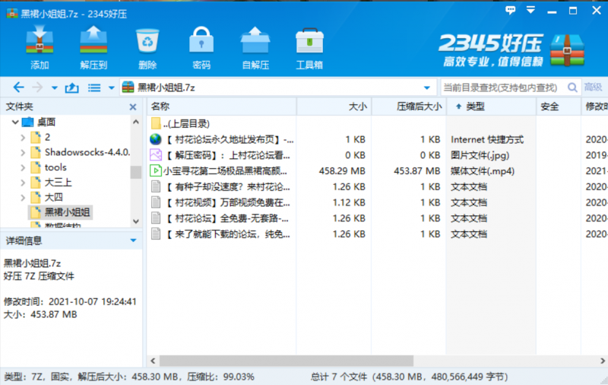Select the ..(上层目录) parent directory entry
The image size is (608, 385).
(185, 123)
